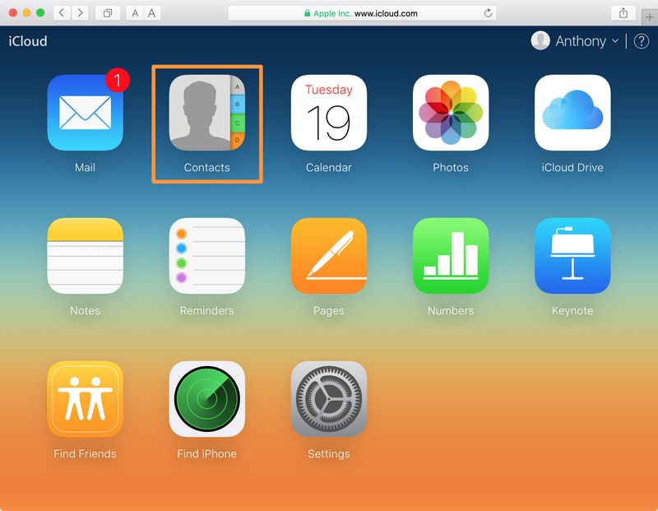Screen dimensions: 658x511
Task: Show tab overview button in Safari
Action: coord(108,13)
